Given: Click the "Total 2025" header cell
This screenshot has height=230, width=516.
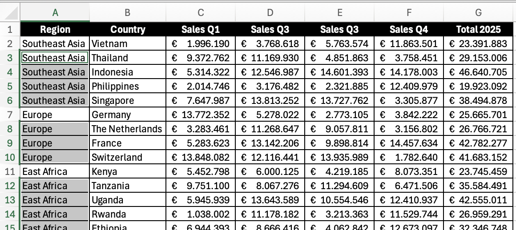Looking at the screenshot, I should click(x=479, y=29).
